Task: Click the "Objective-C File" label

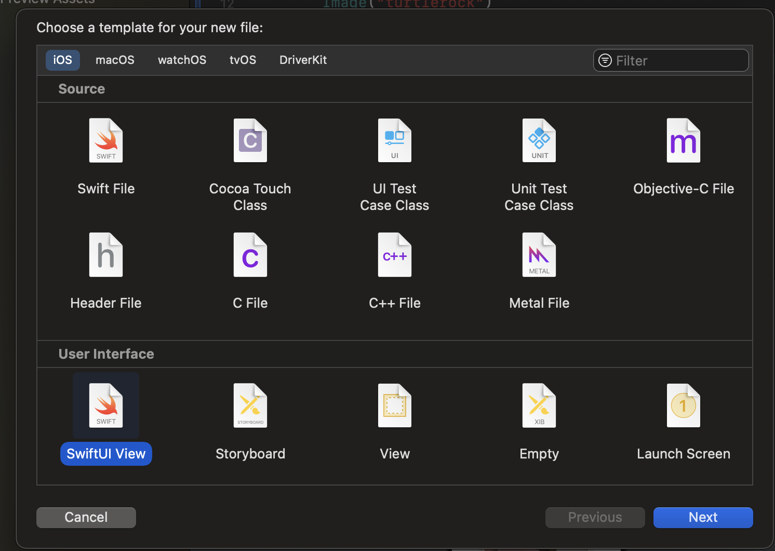Action: tap(684, 189)
